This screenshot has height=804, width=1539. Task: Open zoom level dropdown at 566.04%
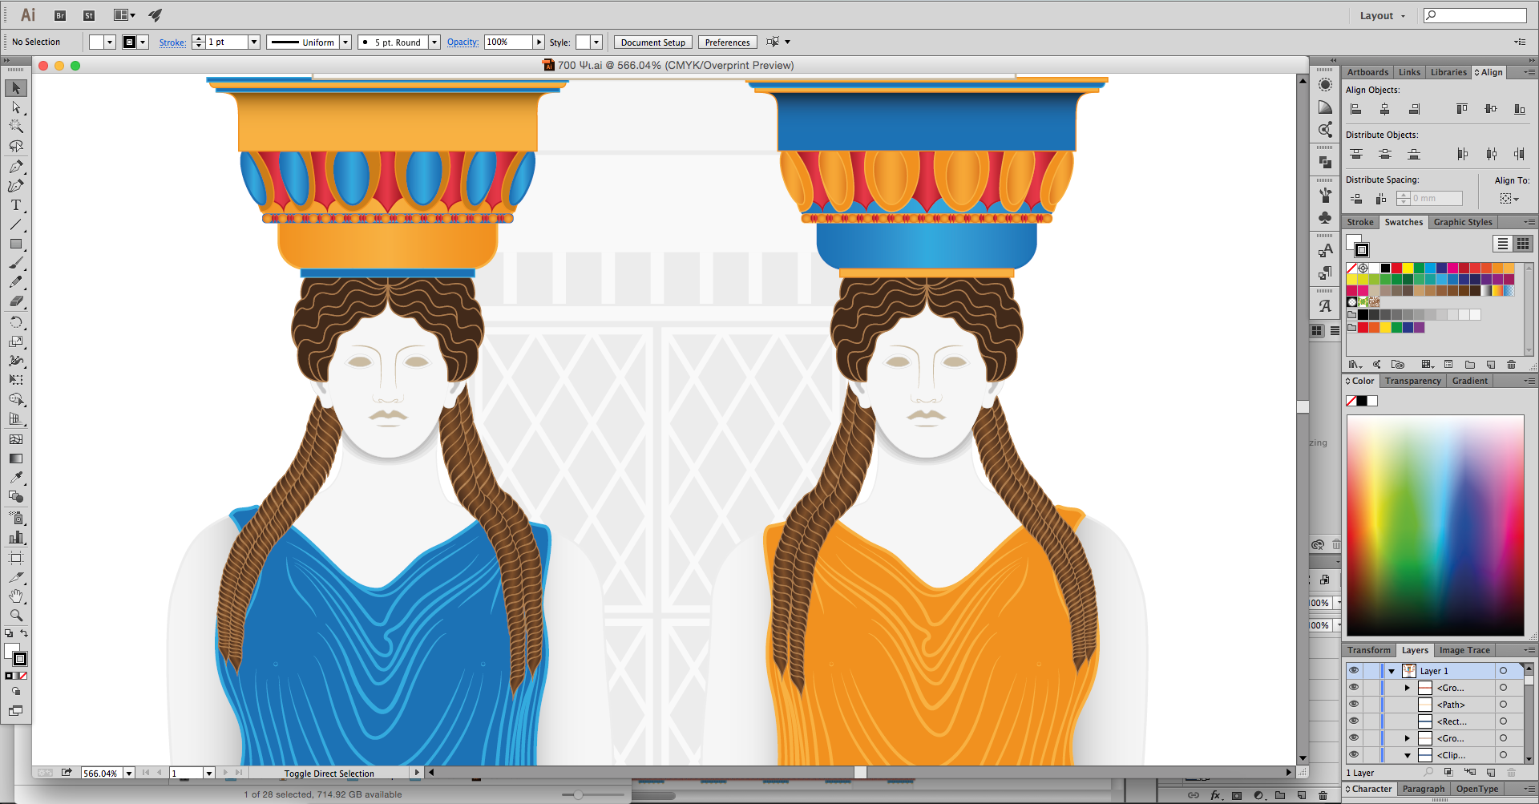(129, 774)
